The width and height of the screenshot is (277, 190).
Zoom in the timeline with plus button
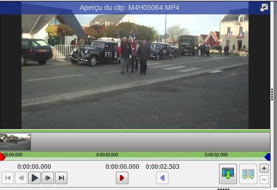tap(264, 168)
